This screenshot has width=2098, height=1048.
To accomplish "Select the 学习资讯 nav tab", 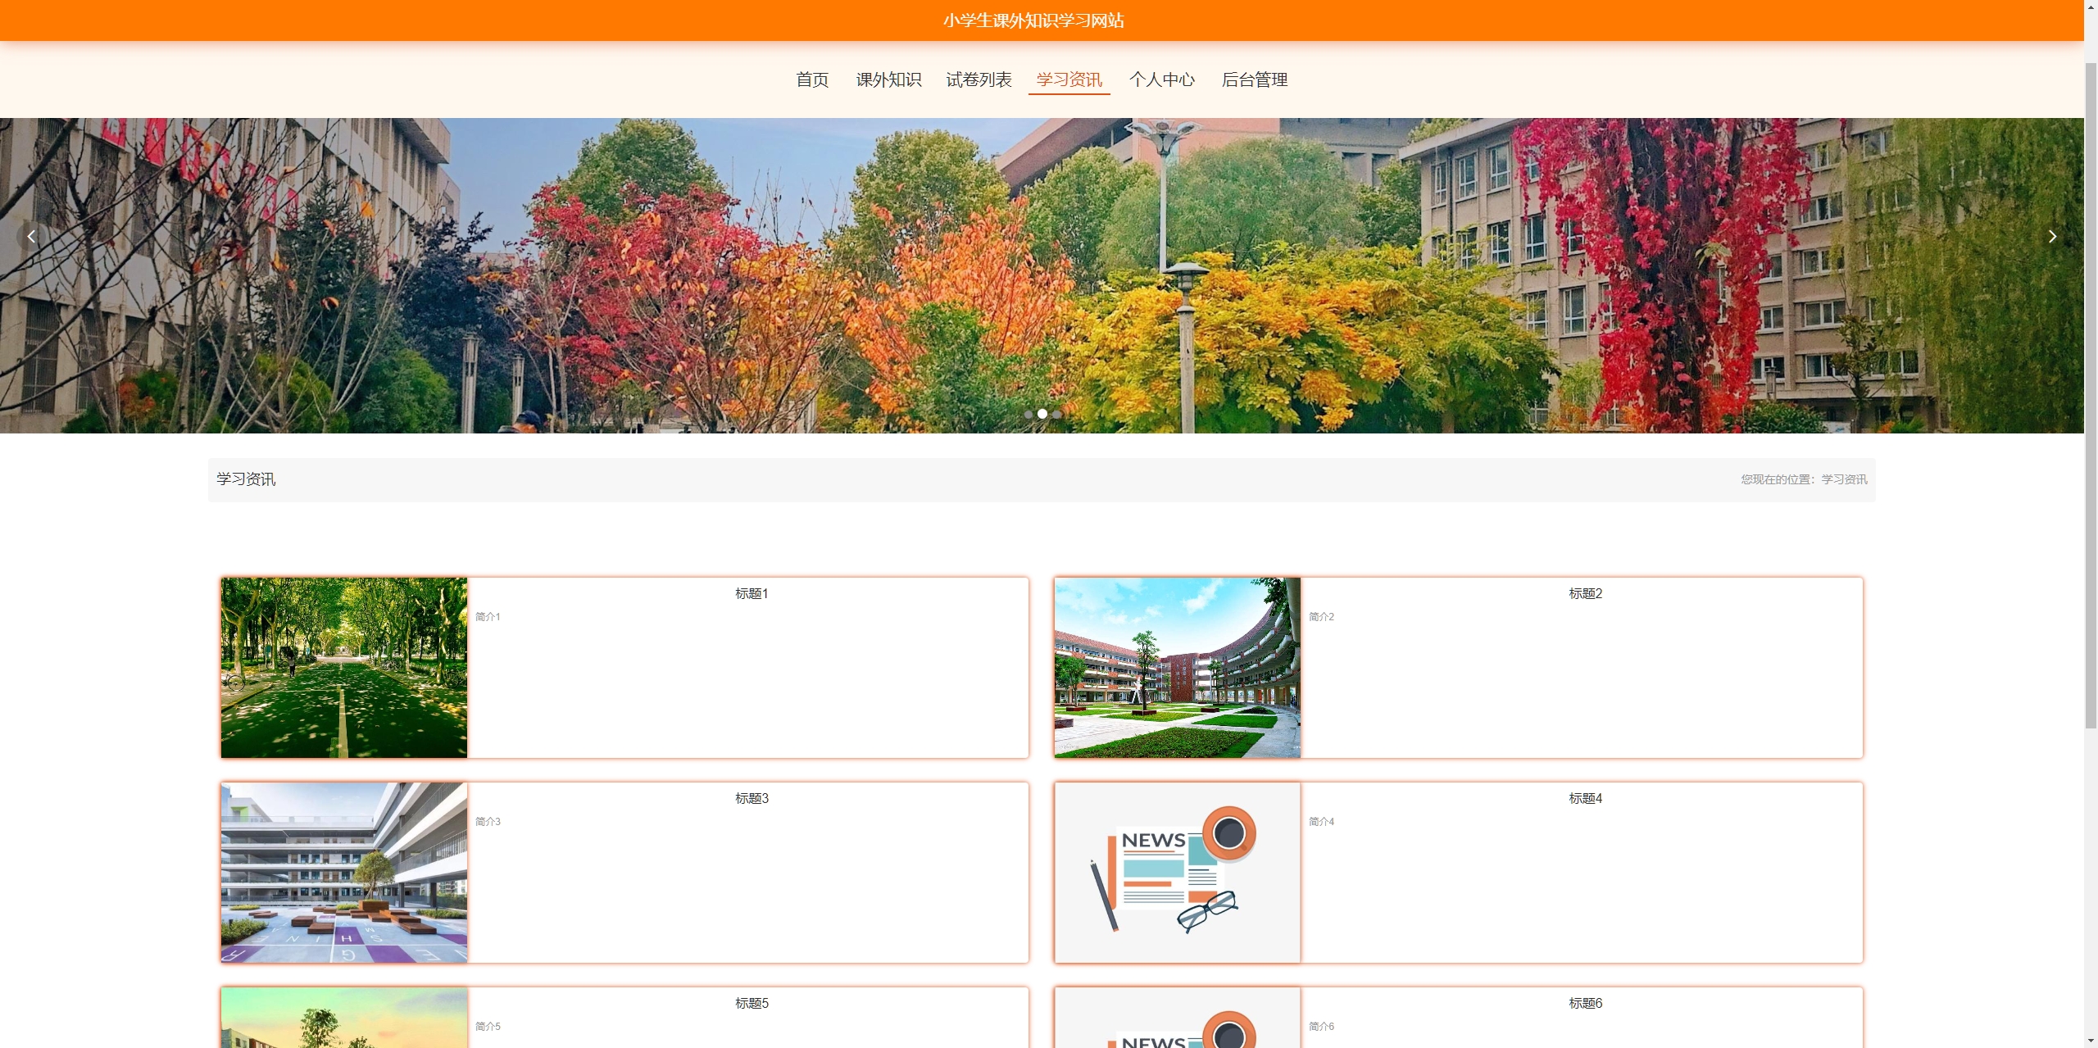I will click(x=1069, y=79).
